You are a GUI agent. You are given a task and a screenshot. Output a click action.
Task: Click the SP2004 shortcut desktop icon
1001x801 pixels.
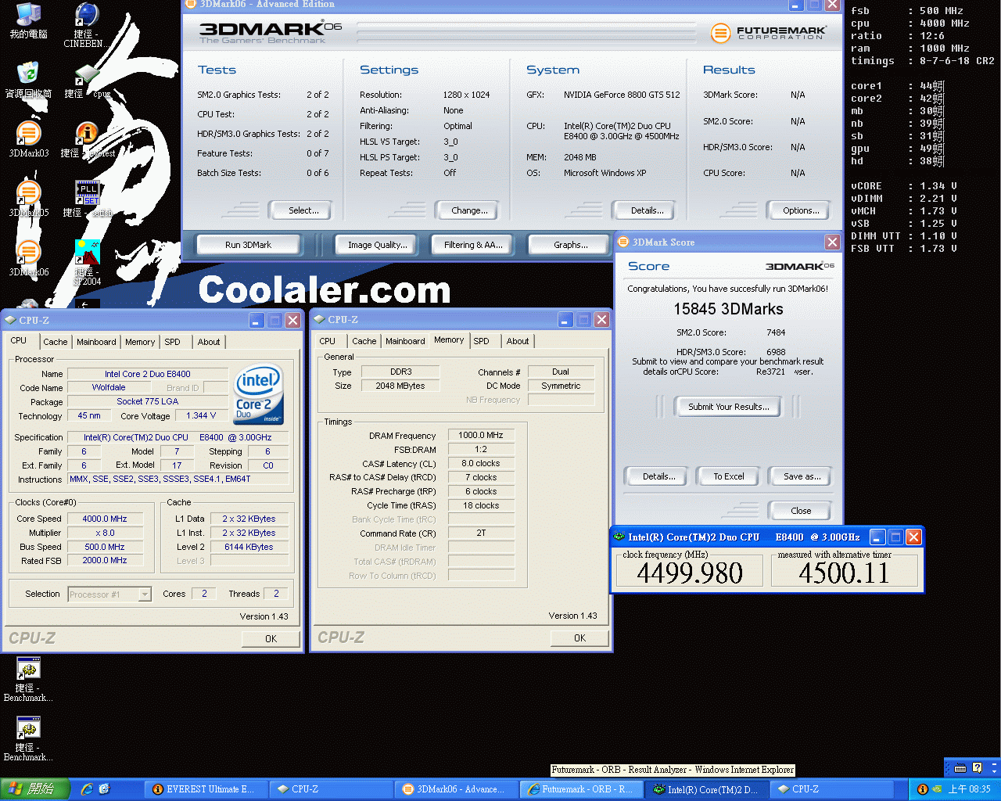click(x=87, y=262)
